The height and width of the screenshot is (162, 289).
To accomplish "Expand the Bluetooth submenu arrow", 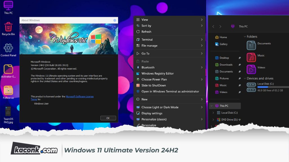I will tap(202, 67).
